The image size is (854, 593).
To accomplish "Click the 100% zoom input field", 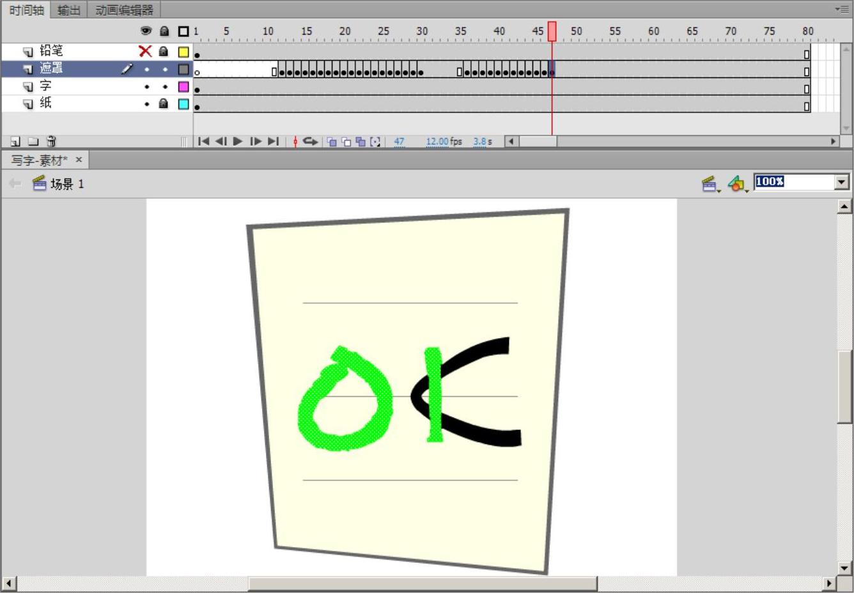I will 794,182.
